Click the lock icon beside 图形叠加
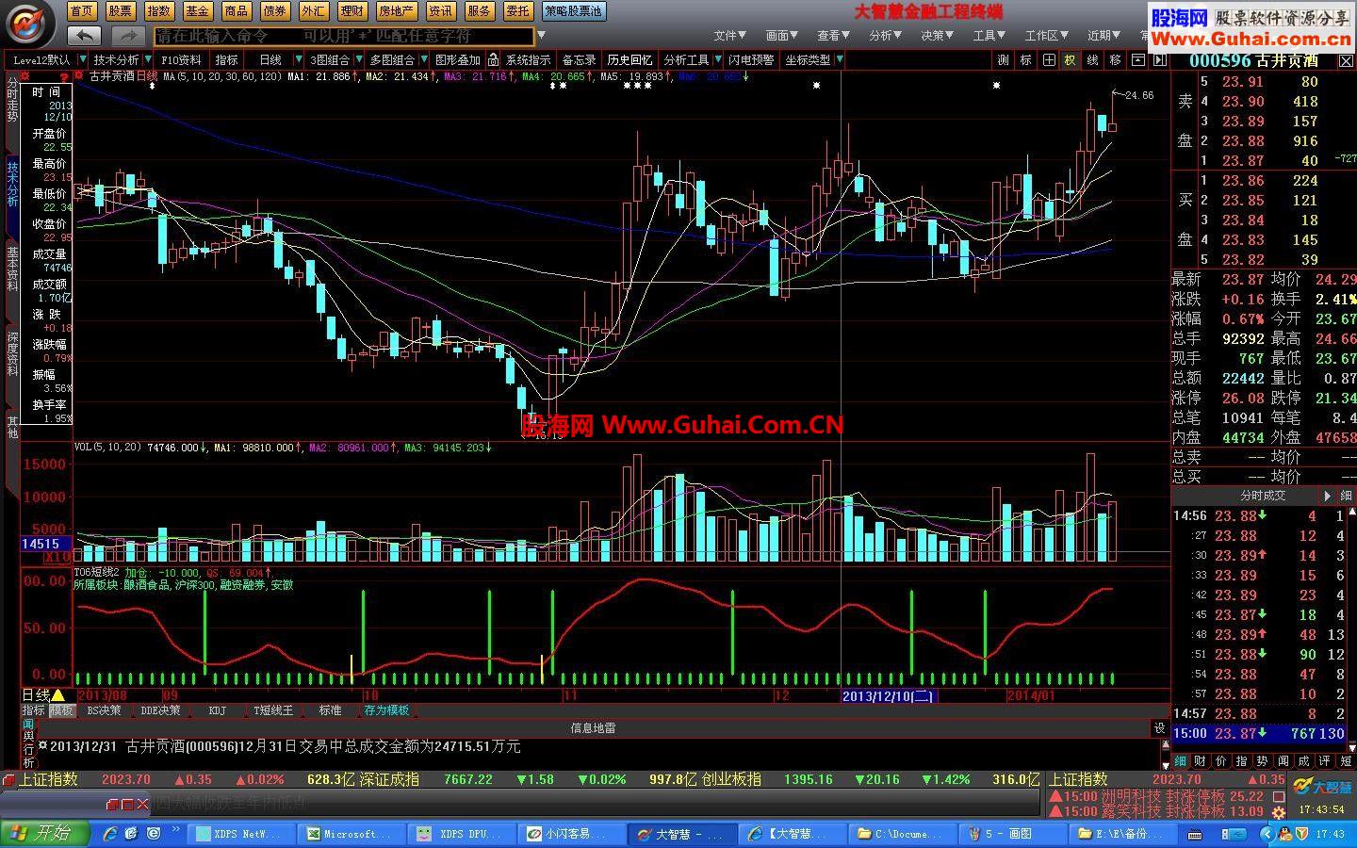Screen dimensions: 1357x848 click(x=493, y=59)
